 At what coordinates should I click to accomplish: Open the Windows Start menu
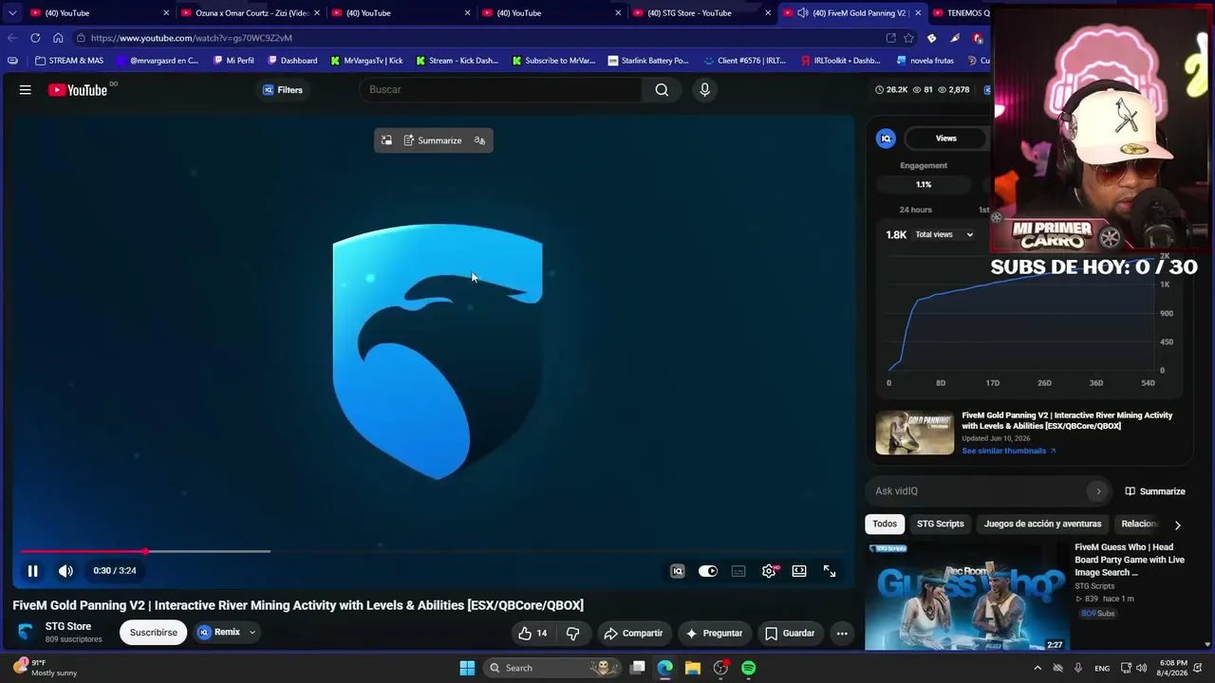click(467, 668)
